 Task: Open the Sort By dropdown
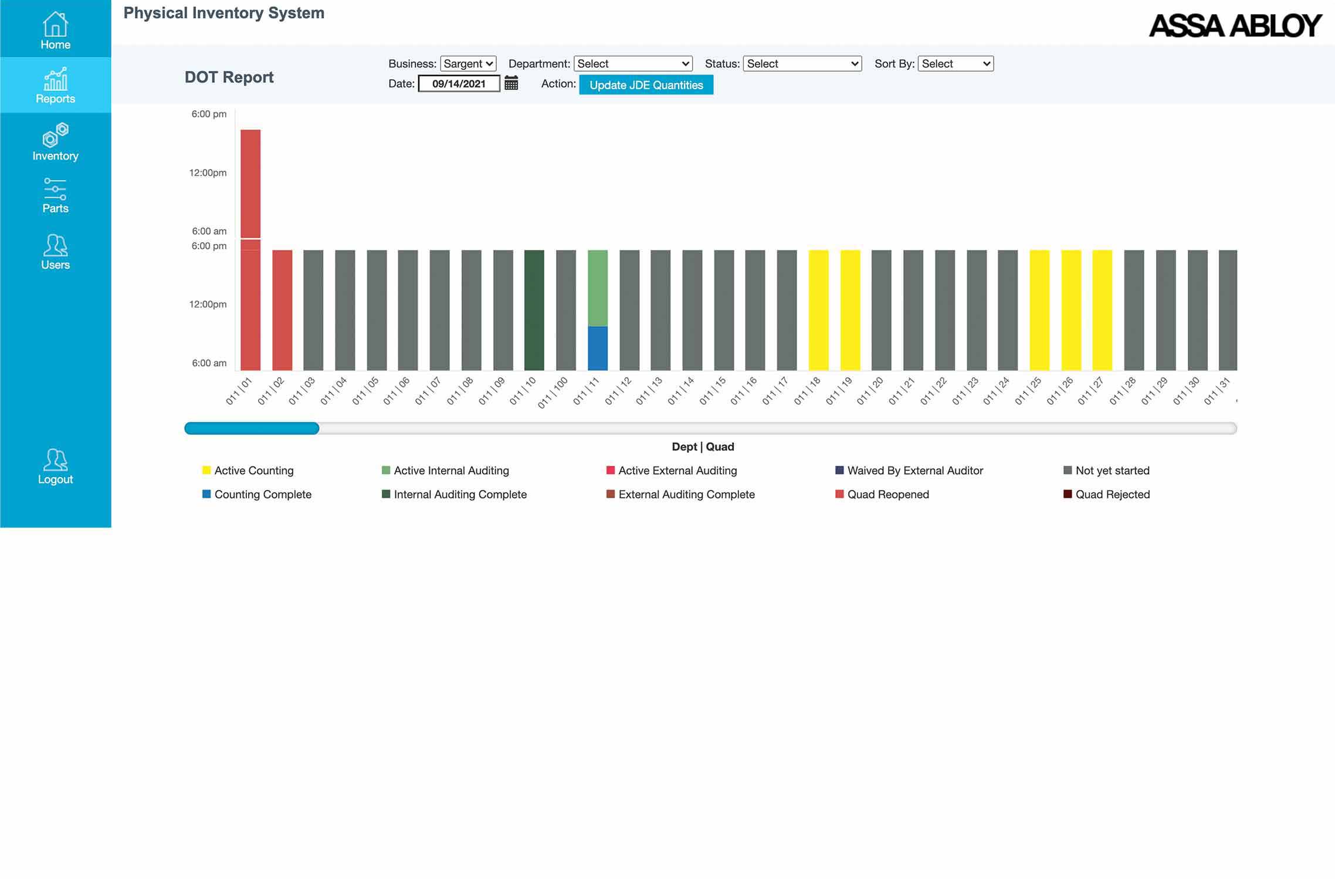[x=955, y=63]
